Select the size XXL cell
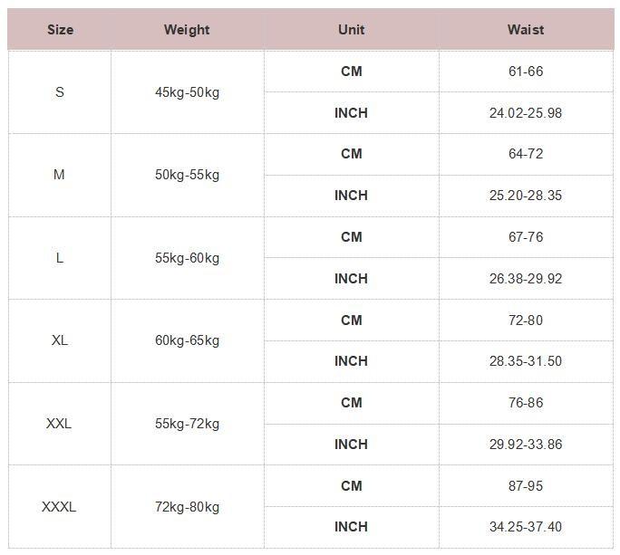The height and width of the screenshot is (555, 620). tap(60, 424)
